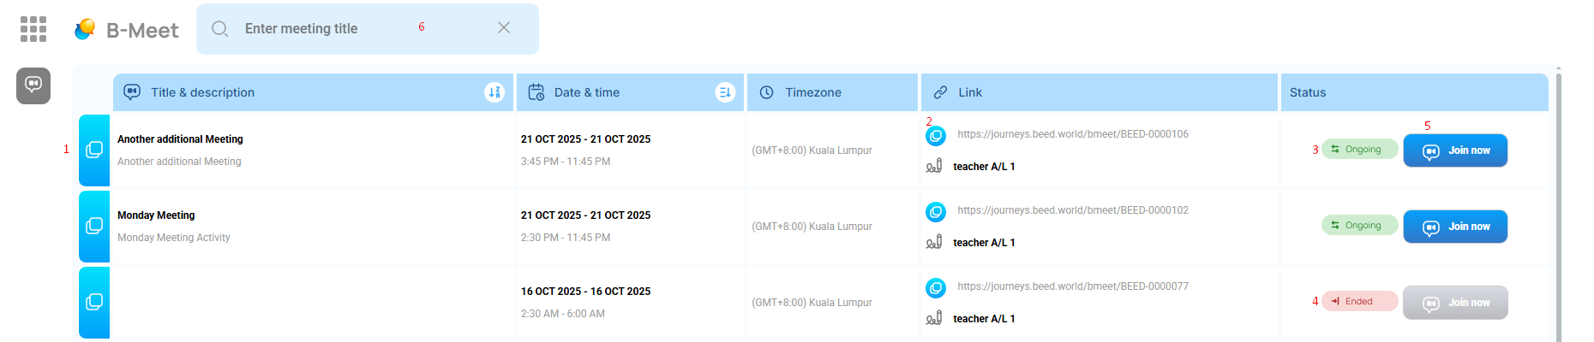
Task: Click the search magnifier icon
Action: point(220,29)
